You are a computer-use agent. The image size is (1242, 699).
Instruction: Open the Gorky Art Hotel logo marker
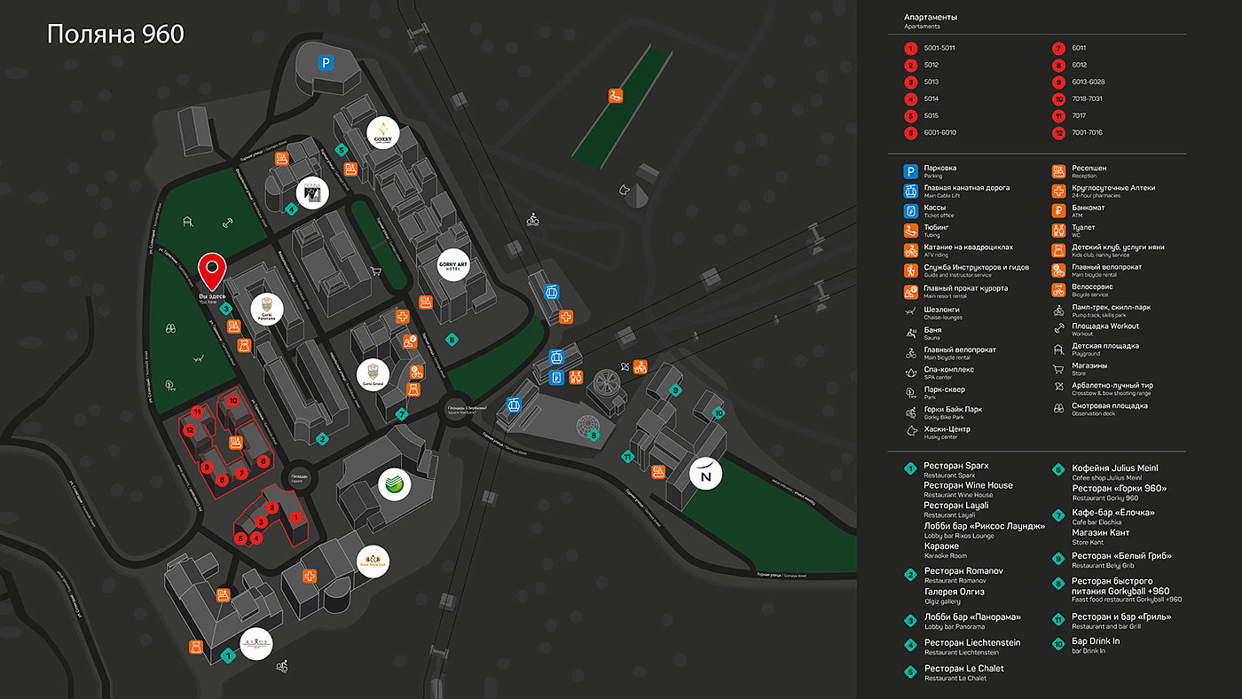tap(452, 265)
